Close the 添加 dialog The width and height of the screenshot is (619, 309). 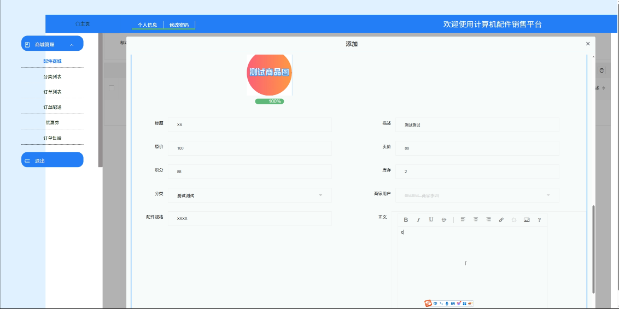(x=588, y=44)
